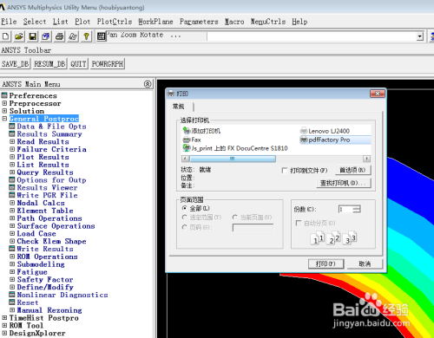Click the printer icon in ANSYS toolbar
434x338 pixels.
pyautogui.click(x=59, y=36)
